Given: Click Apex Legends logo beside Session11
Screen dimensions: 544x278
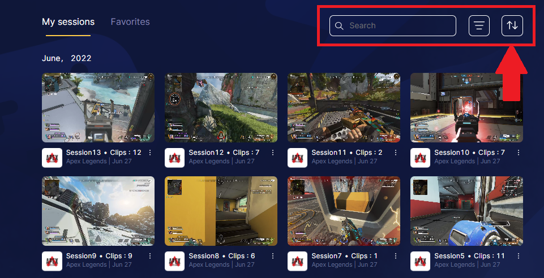Looking at the screenshot, I should point(297,158).
